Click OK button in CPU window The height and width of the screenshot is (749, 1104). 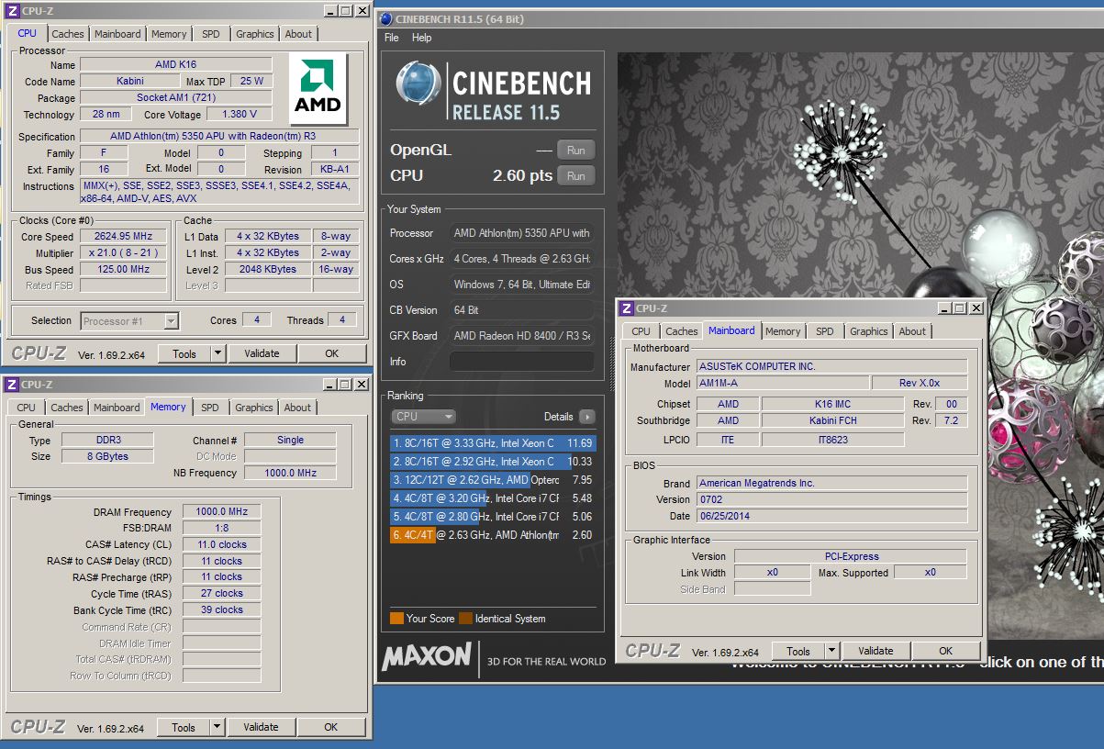(x=332, y=353)
